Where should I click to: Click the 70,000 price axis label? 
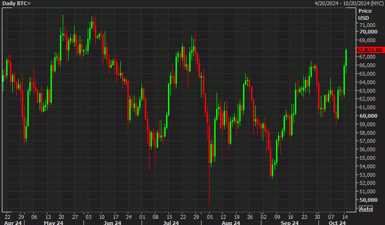[368, 32]
